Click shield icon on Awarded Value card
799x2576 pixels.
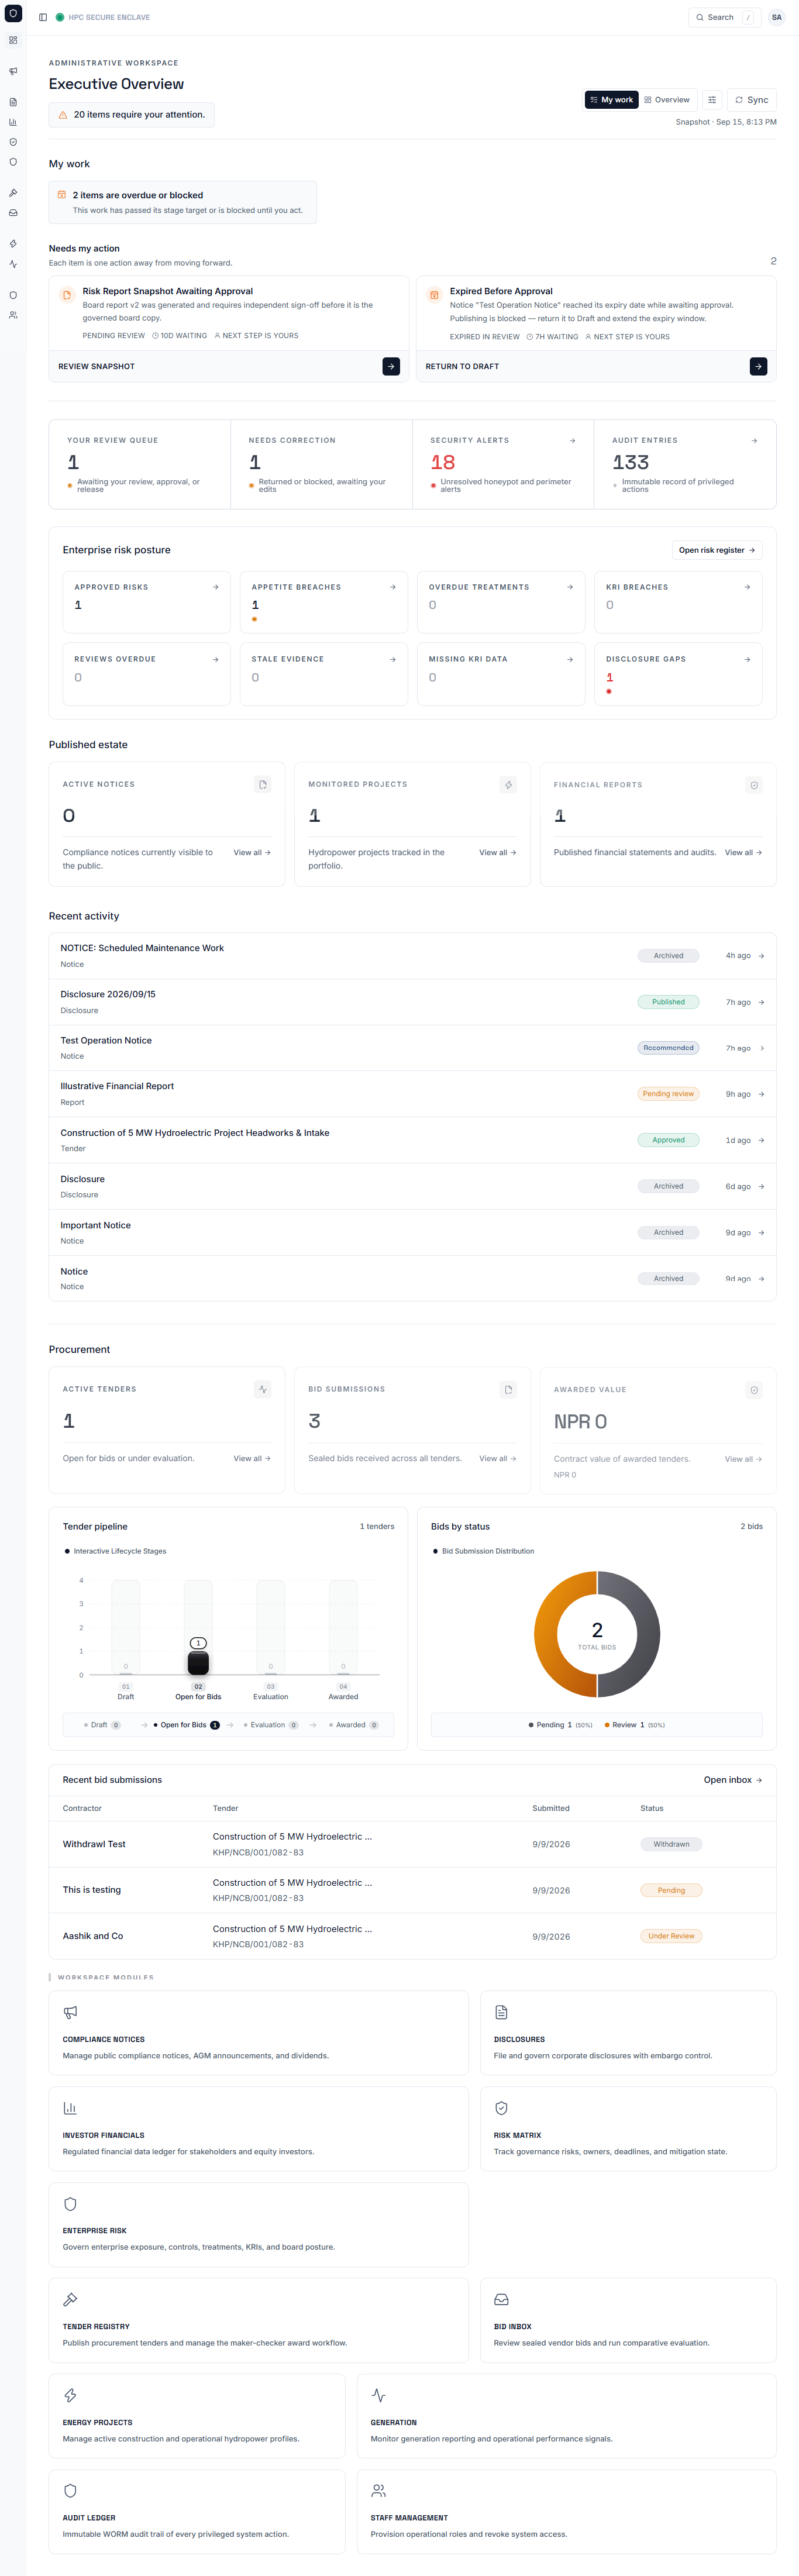[x=754, y=1390]
